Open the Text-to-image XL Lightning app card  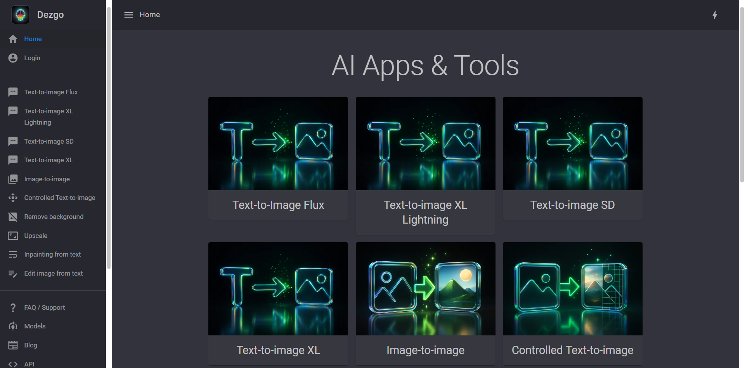[425, 166]
